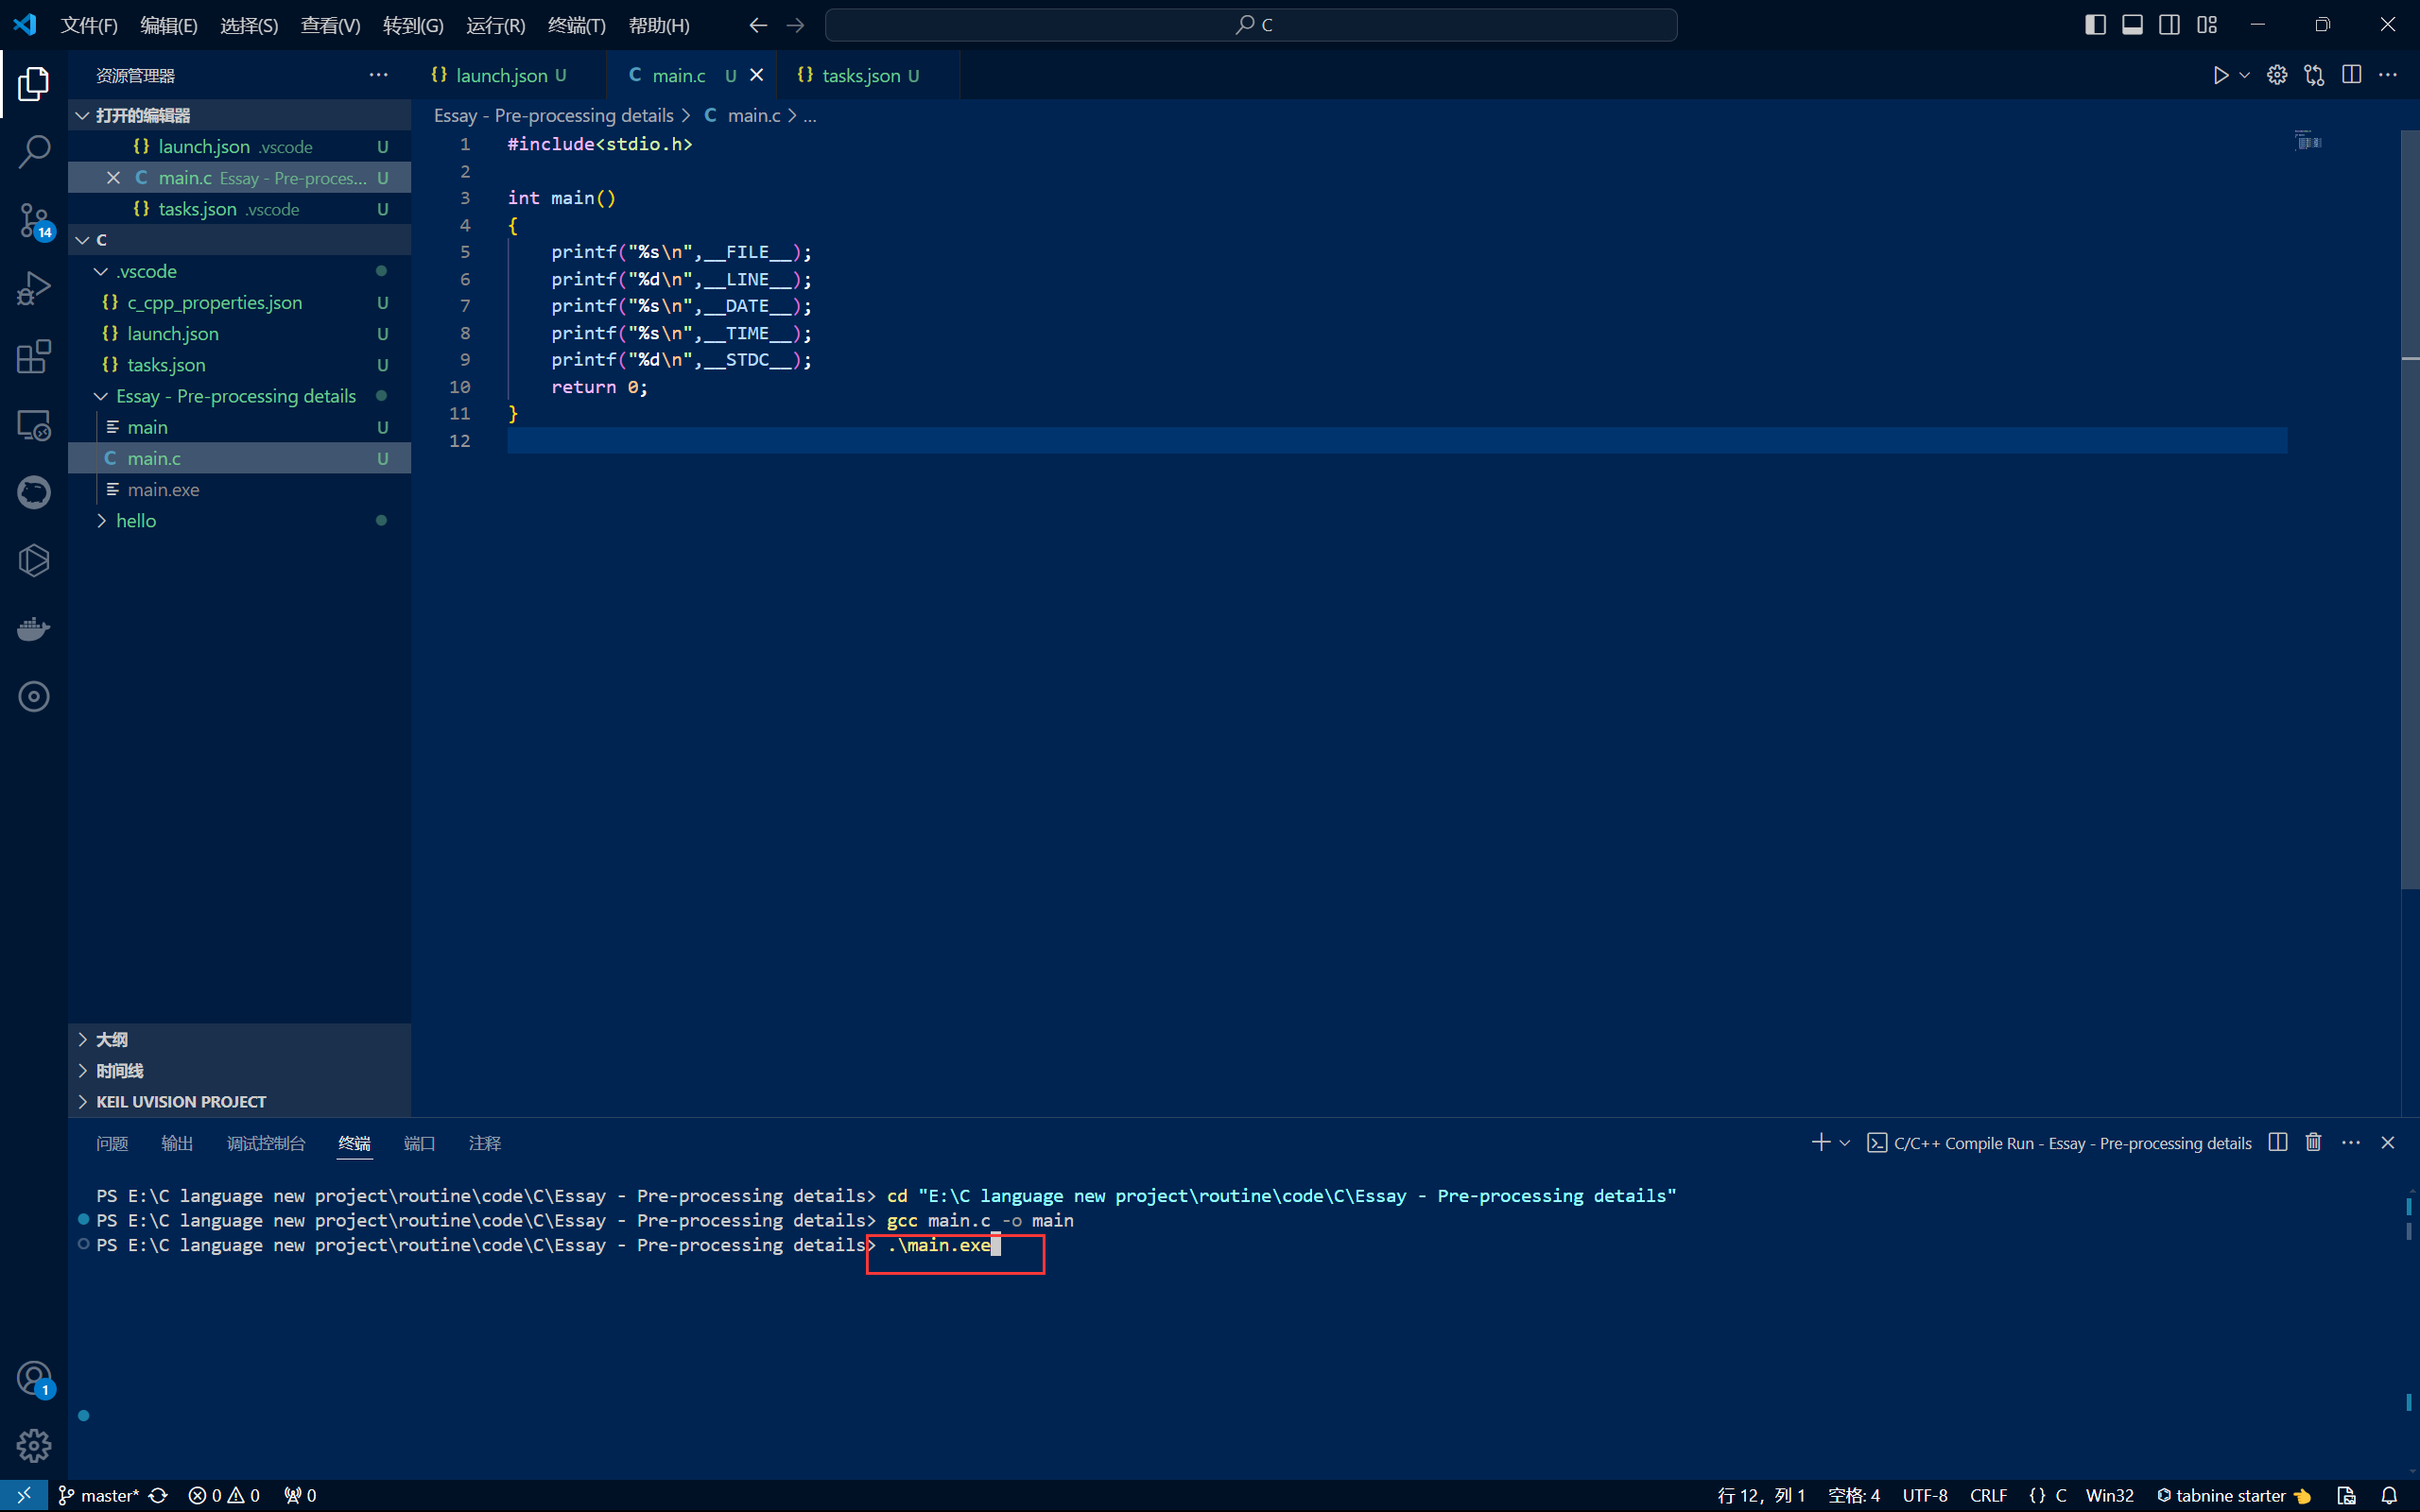Select main.exe in file tree

coord(239,490)
